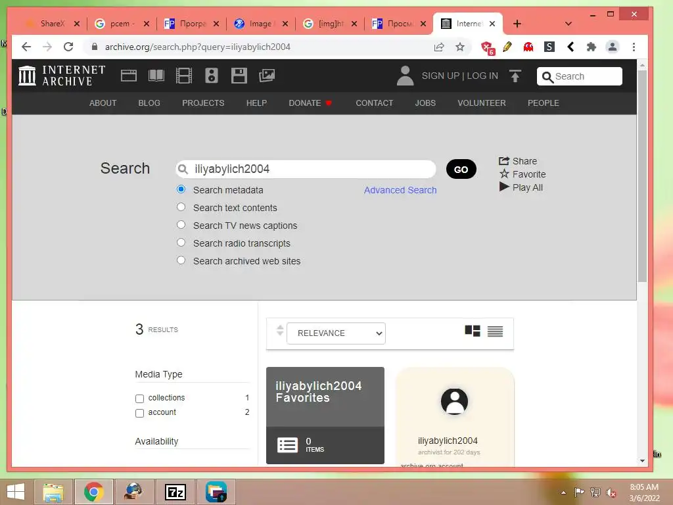673x505 pixels.
Task: Open Windows Start button
Action: 16,492
